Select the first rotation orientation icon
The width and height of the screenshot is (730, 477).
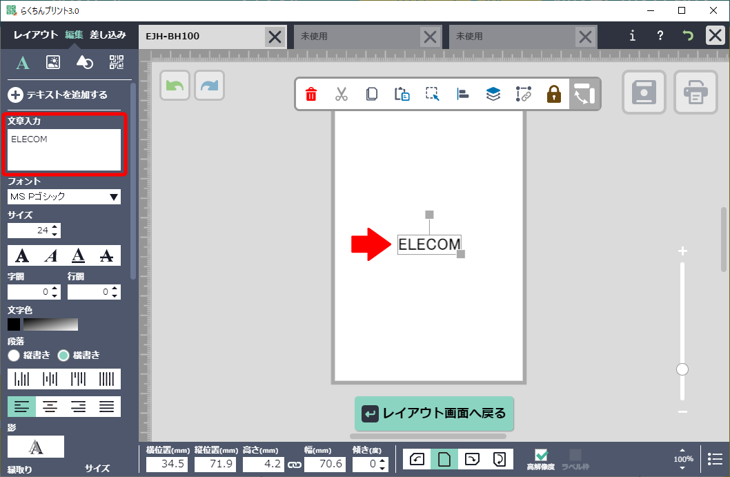(x=417, y=459)
